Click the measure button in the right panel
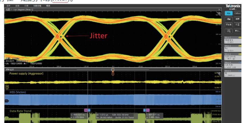Viewport: 250px width, 123px height. coord(229,19)
